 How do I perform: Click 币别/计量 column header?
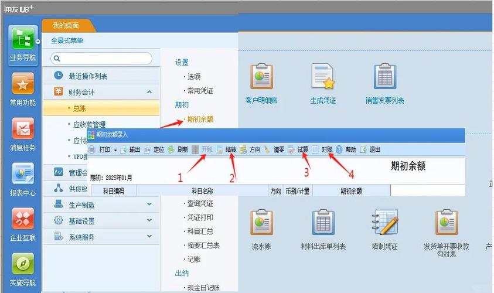tap(298, 191)
